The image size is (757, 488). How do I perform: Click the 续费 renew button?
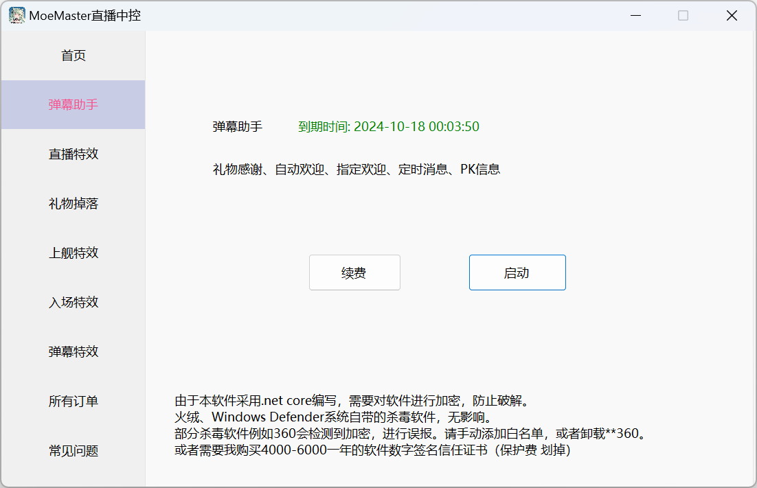pos(354,272)
